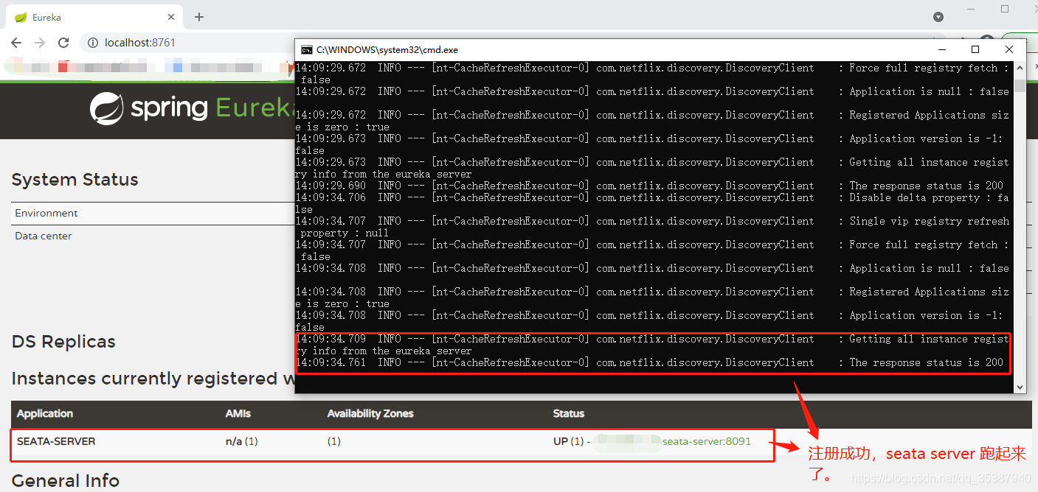Maximize the cmd.exe window
The image size is (1038, 492).
pyautogui.click(x=975, y=49)
